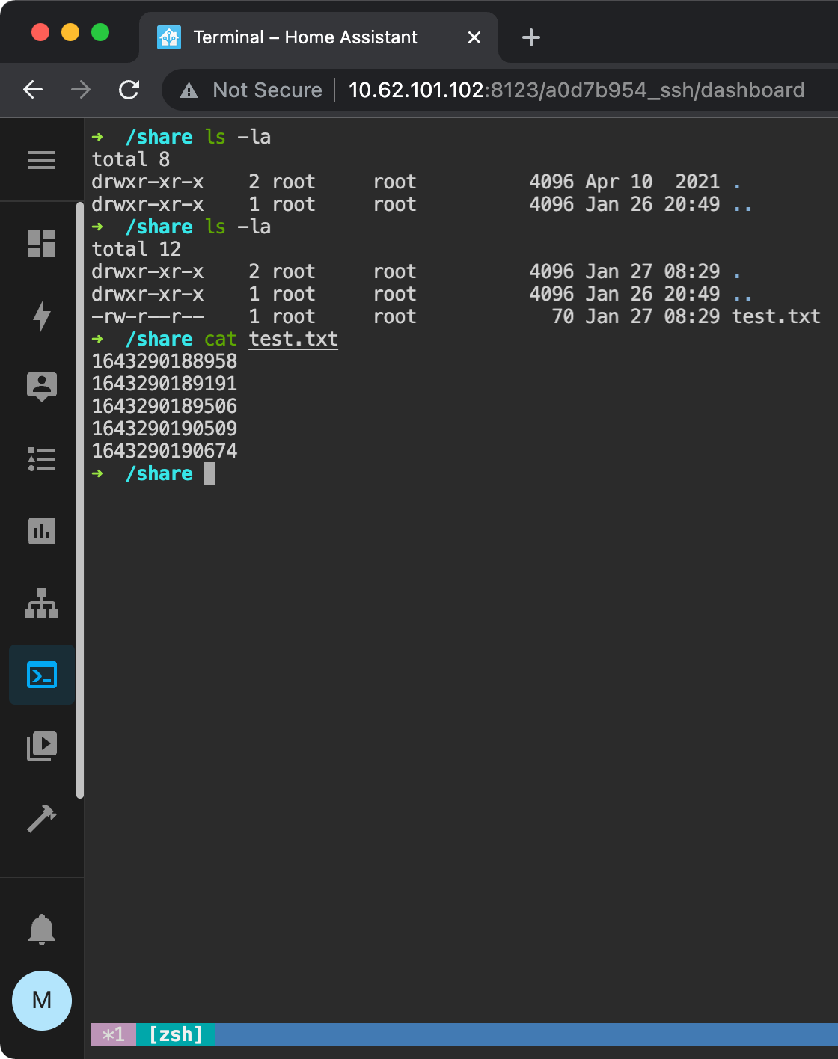Screen dimensions: 838x1059
Task: Open notifications via bell icon
Action: (42, 930)
